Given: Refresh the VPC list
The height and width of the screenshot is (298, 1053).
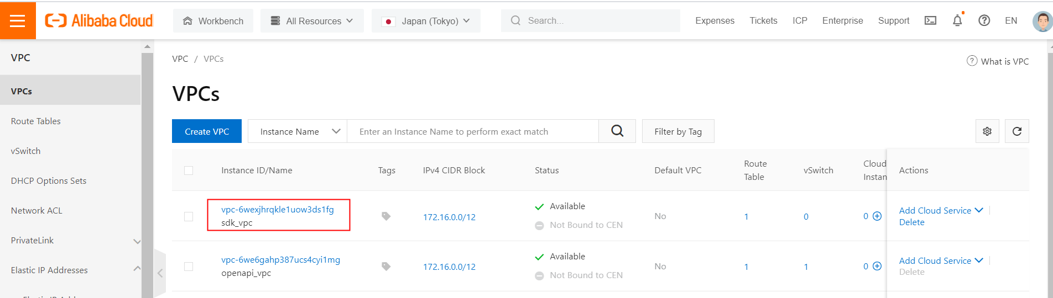Looking at the screenshot, I should pos(1016,131).
